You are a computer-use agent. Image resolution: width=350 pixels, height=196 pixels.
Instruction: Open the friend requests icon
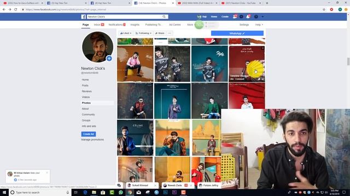point(235,17)
